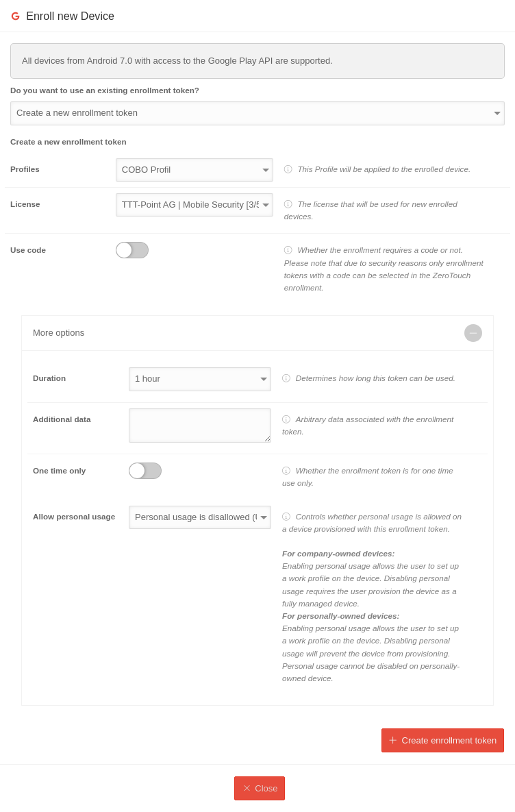
Task: Open the existing enrollment token dropdown
Action: pos(257,113)
